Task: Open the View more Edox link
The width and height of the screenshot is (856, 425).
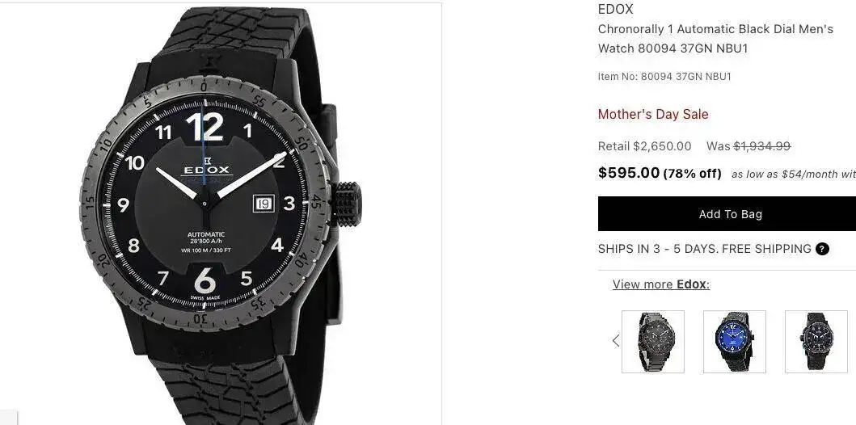Action: 660,284
